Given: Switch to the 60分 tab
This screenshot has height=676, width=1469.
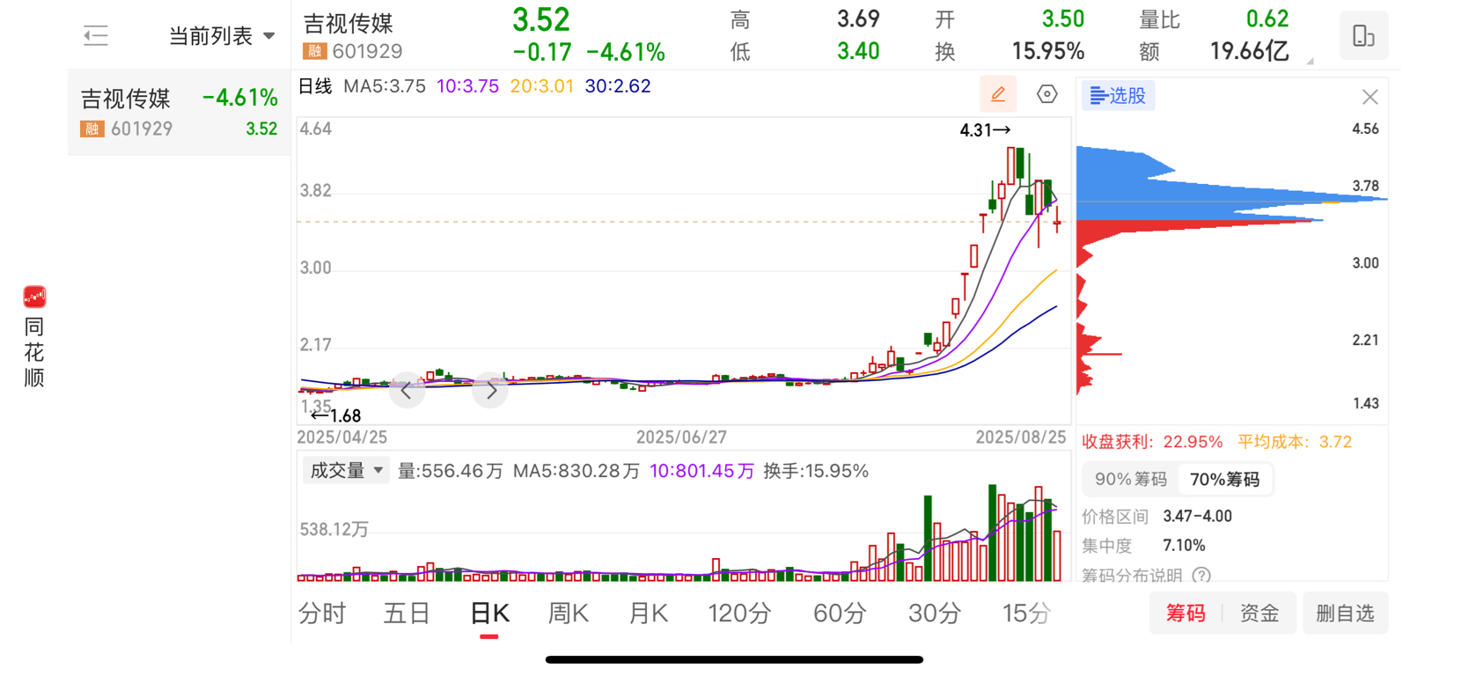Looking at the screenshot, I should (x=840, y=614).
